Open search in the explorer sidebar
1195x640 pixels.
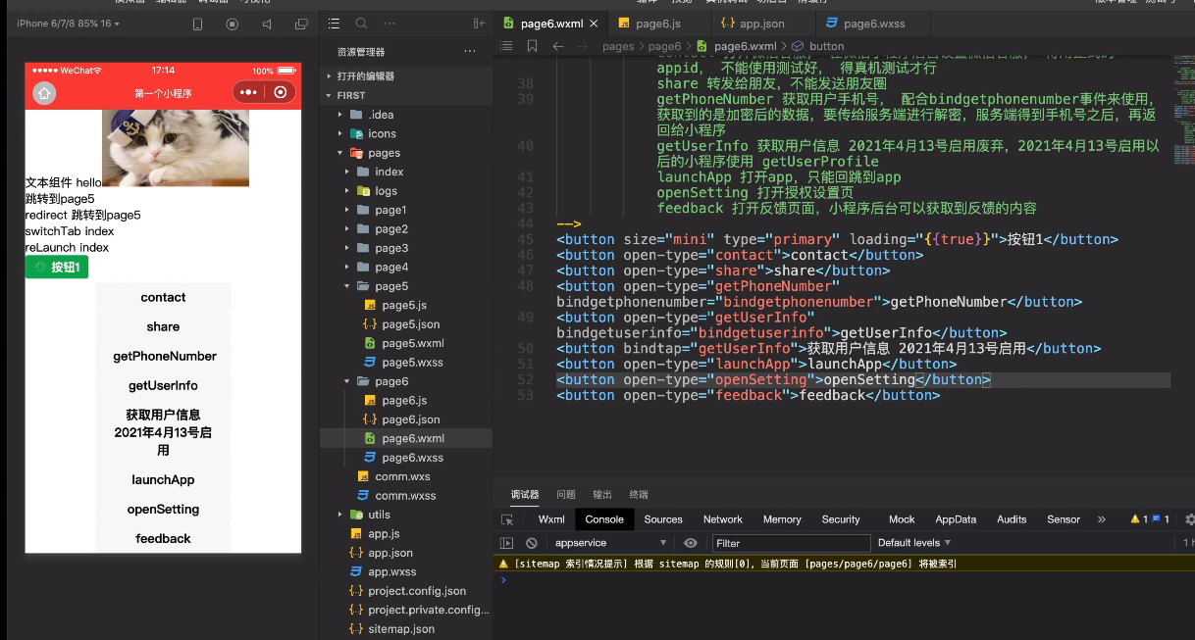[x=361, y=24]
